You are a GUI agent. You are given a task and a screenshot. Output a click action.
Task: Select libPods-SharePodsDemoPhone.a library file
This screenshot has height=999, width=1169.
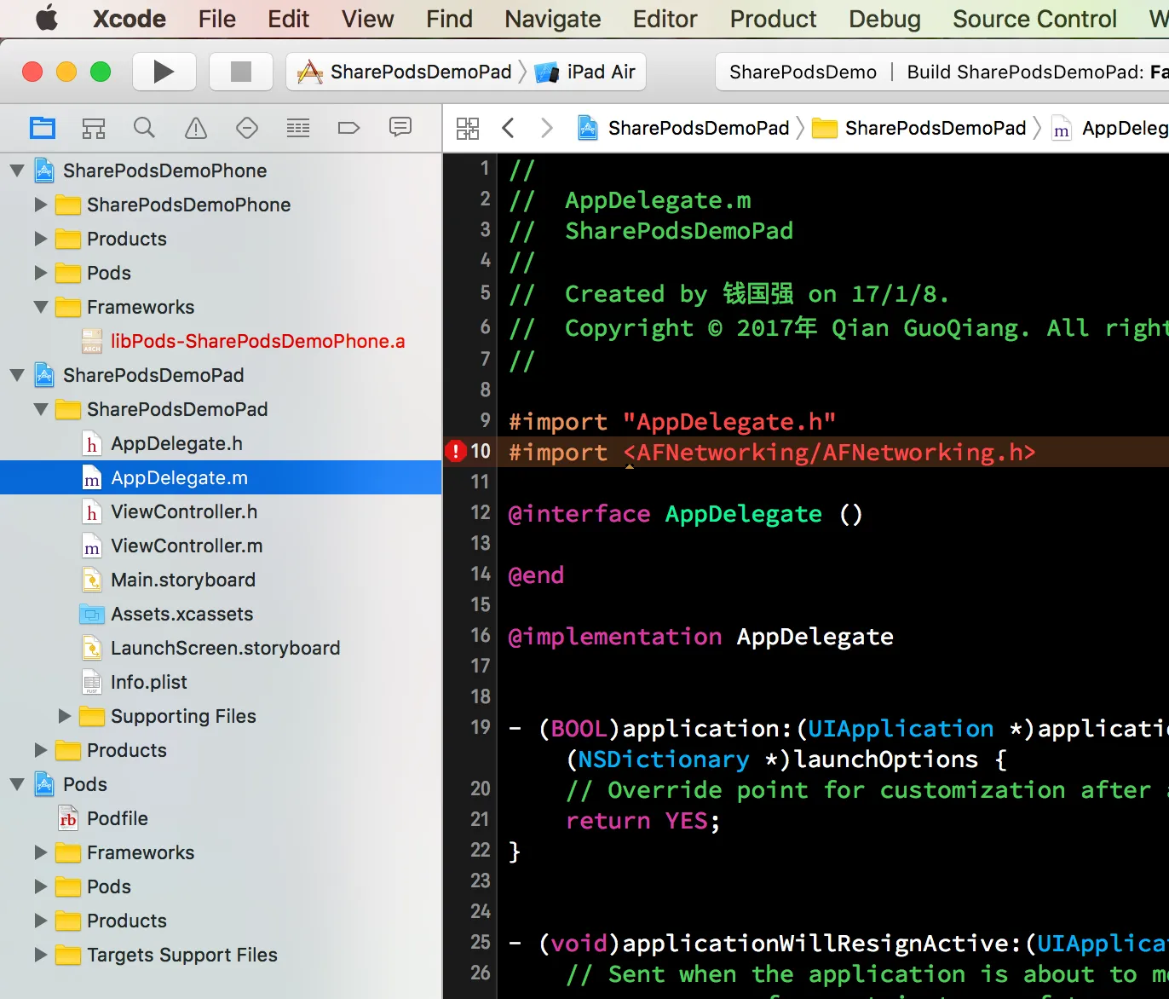[258, 341]
